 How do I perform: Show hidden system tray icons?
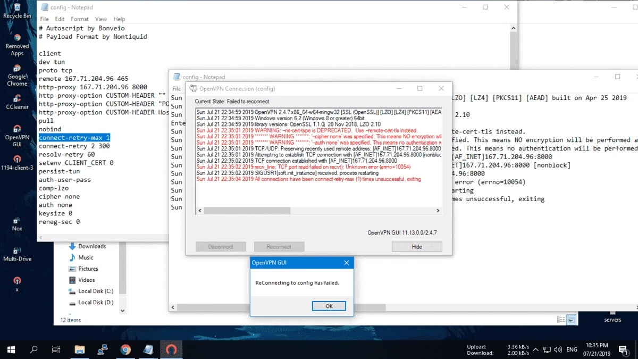click(x=536, y=350)
